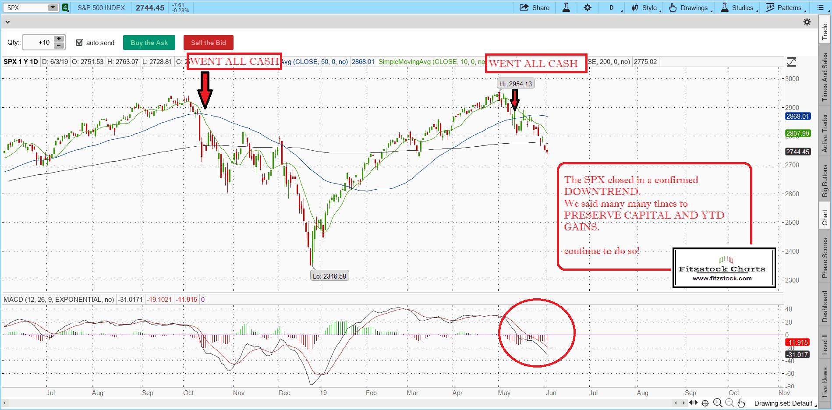832x410 pixels.
Task: Open the Edit Studies flask icon
Action: click(x=566, y=7)
